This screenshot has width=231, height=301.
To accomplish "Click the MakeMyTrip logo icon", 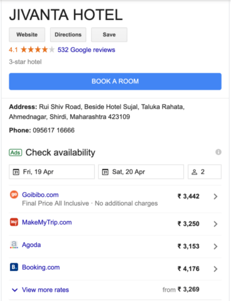I will [x=14, y=222].
